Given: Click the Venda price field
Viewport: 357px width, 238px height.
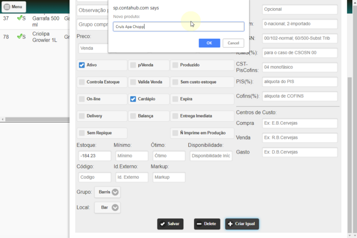Looking at the screenshot, I should [93, 49].
